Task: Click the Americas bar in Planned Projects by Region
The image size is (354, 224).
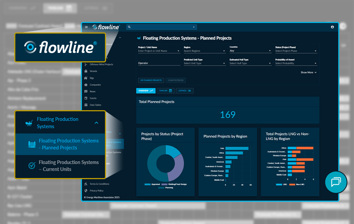Action: pyautogui.click(x=229, y=162)
